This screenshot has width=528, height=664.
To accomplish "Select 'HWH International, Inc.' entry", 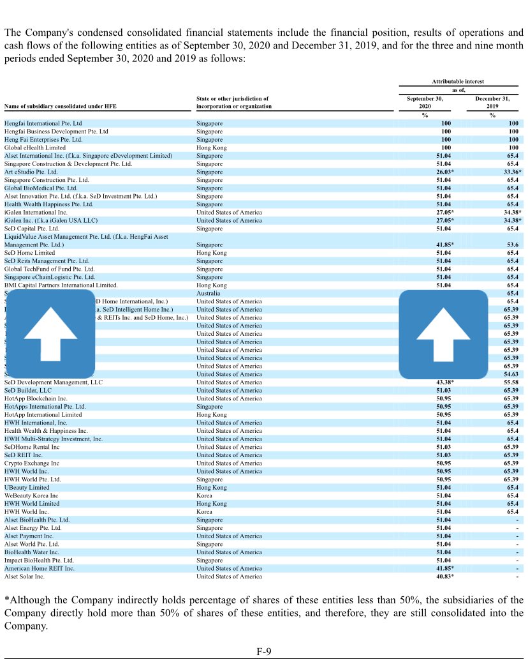I will click(36, 423).
